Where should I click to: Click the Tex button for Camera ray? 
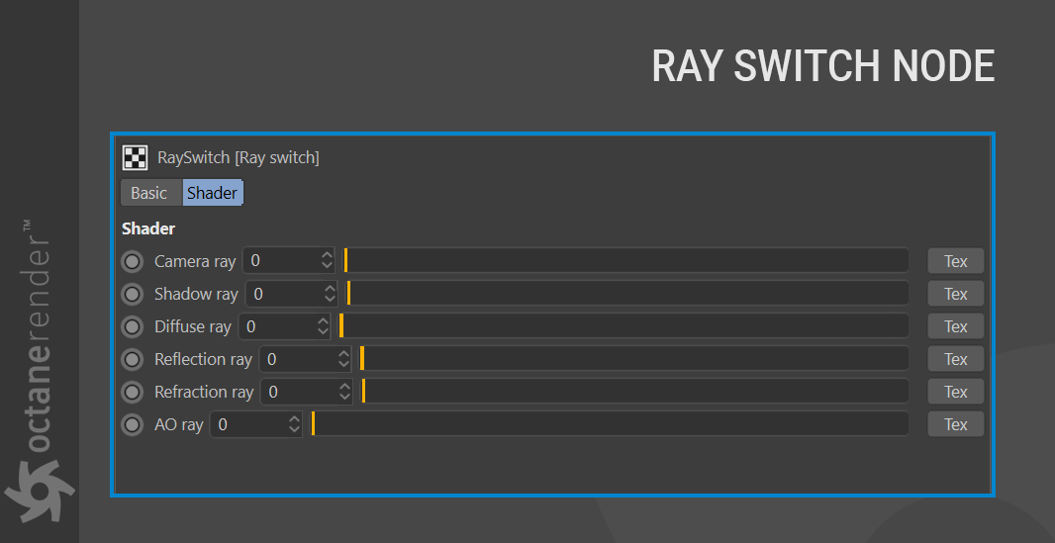(955, 261)
